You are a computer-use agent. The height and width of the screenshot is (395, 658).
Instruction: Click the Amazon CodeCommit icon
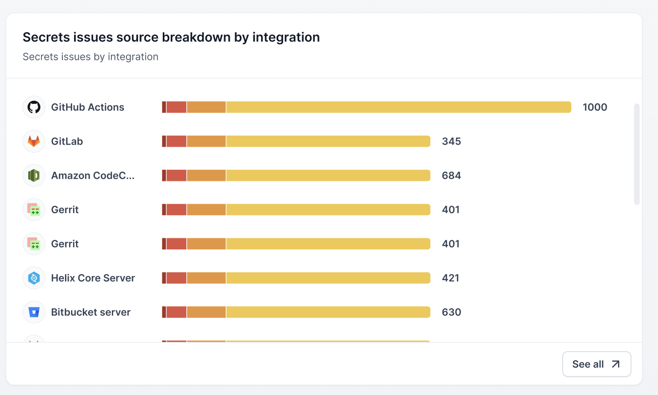(33, 175)
